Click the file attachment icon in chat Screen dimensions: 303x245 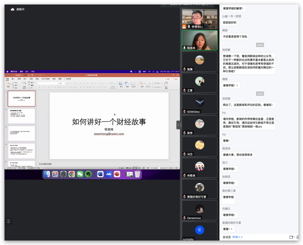tap(291, 237)
